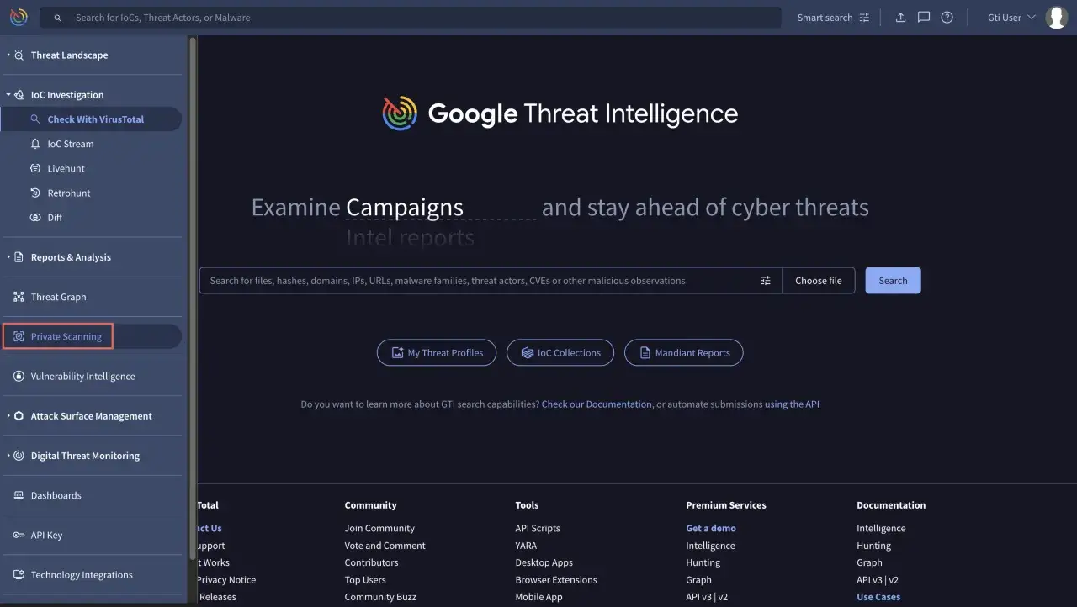Open the chat feedback icon in top bar
The image size is (1077, 607).
pos(924,18)
